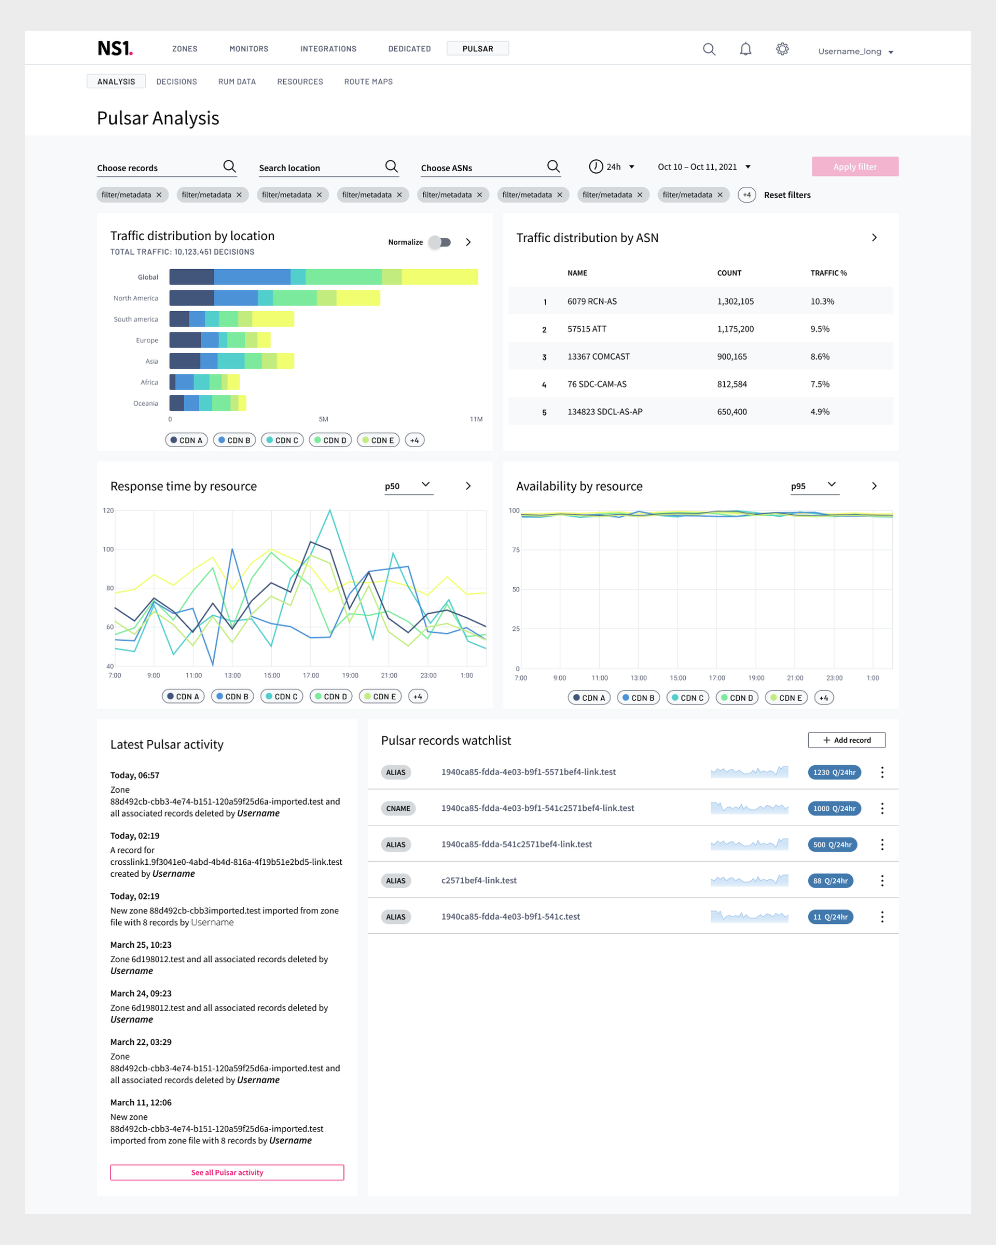996x1245 pixels.
Task: Click the Global traffic bar's yellow segment
Action: pyautogui.click(x=439, y=277)
